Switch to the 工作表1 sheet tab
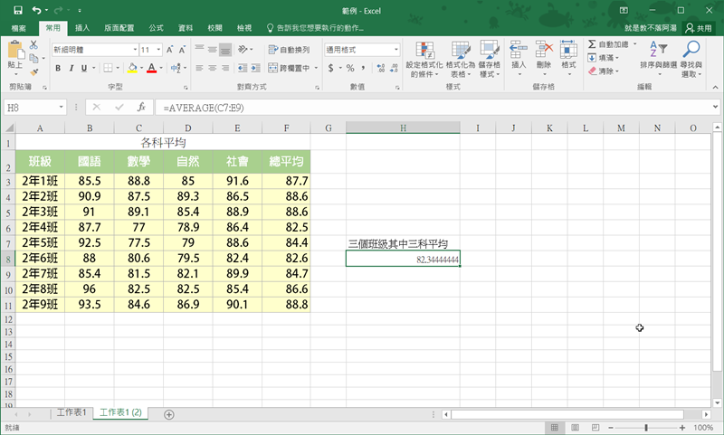Image resolution: width=724 pixels, height=435 pixels. pyautogui.click(x=72, y=413)
